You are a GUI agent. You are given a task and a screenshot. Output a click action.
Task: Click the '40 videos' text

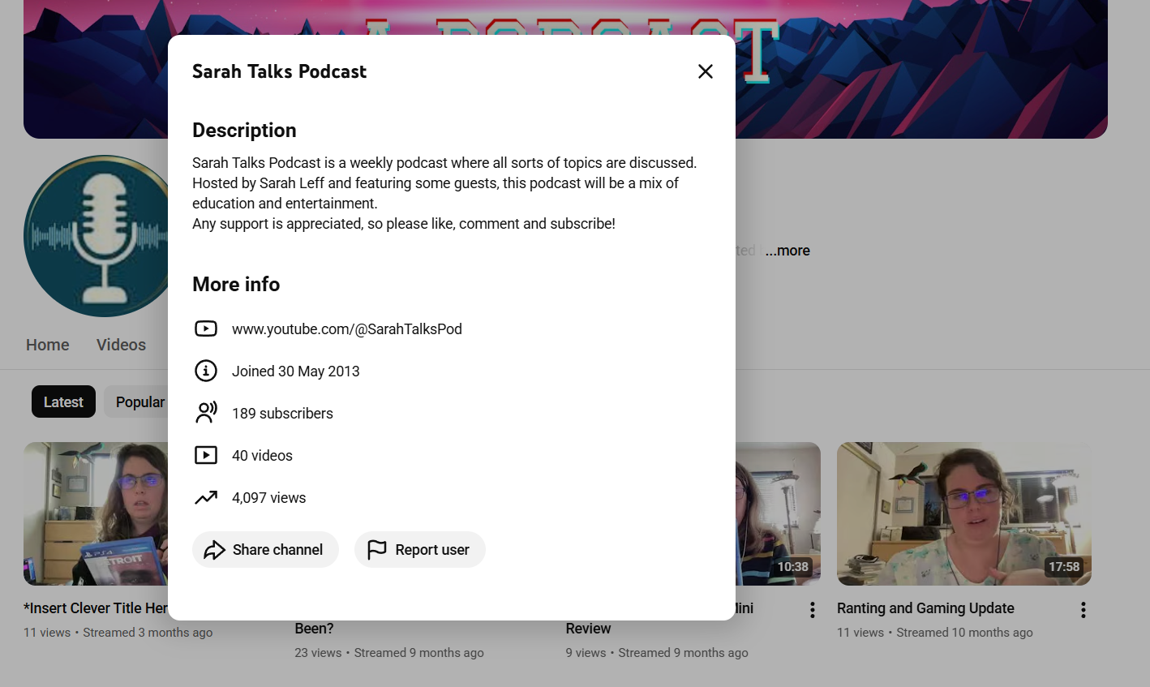pos(262,456)
